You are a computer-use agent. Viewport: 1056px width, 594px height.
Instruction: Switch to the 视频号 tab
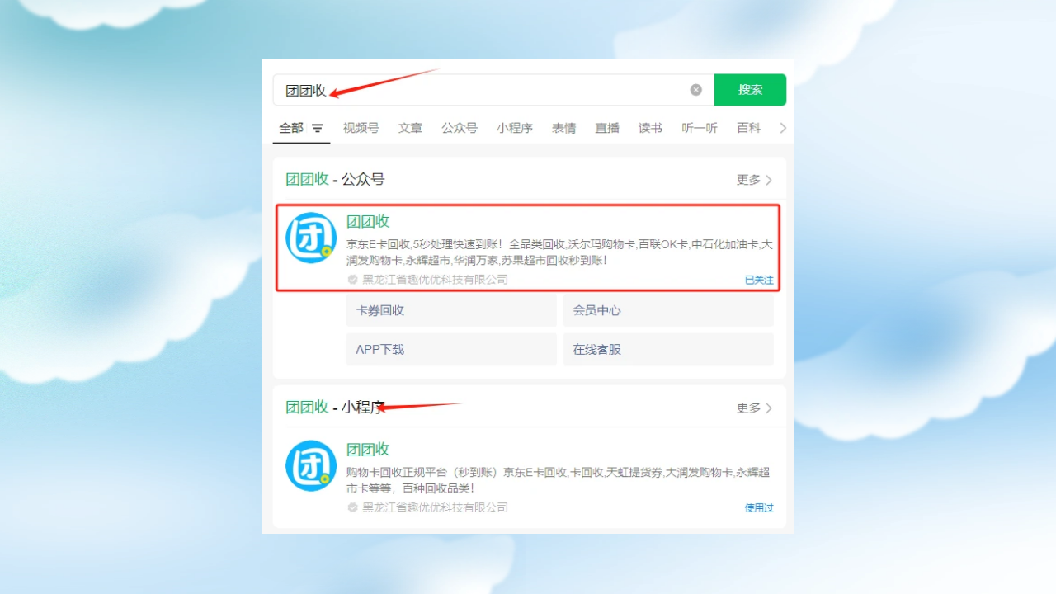click(x=361, y=128)
